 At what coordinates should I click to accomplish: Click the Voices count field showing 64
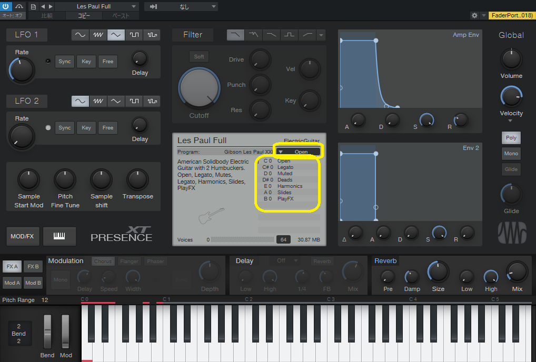pos(283,240)
